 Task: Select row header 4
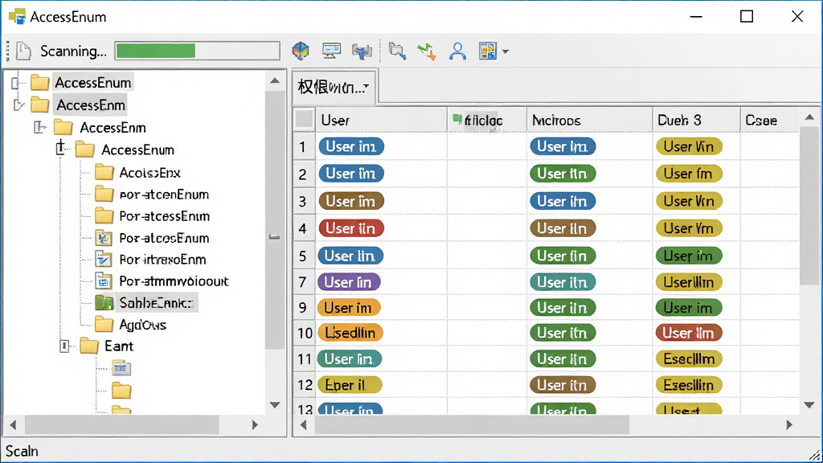click(x=303, y=228)
